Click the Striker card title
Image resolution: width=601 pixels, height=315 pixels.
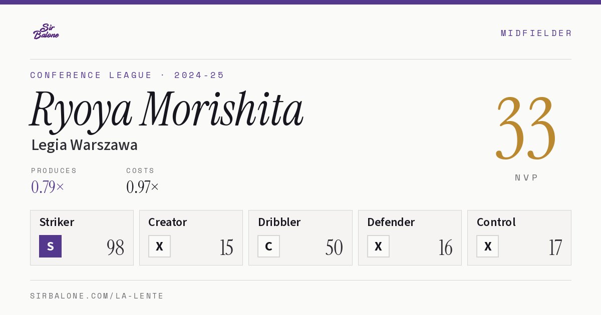pos(57,222)
